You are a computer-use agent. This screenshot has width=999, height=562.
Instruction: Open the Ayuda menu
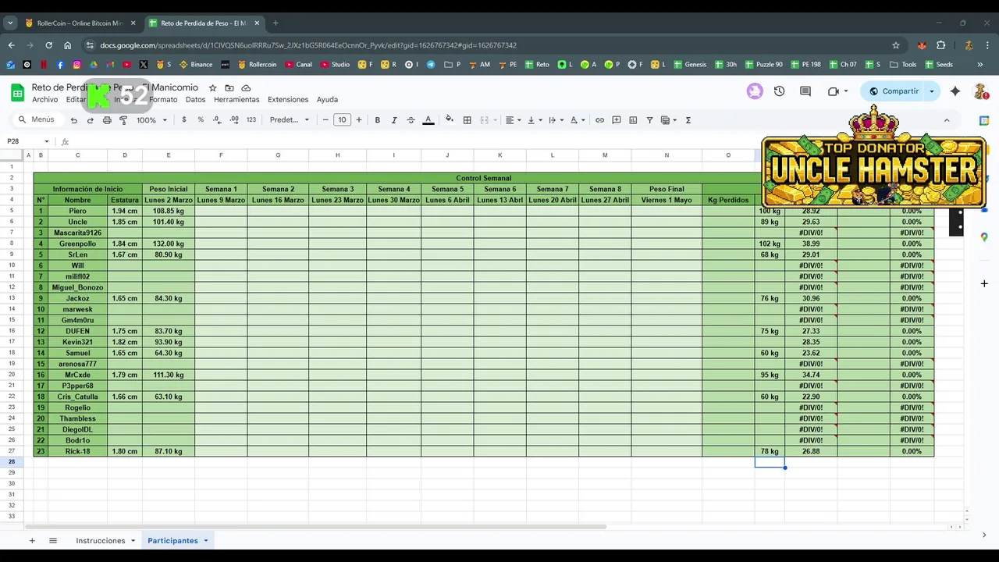click(x=327, y=100)
